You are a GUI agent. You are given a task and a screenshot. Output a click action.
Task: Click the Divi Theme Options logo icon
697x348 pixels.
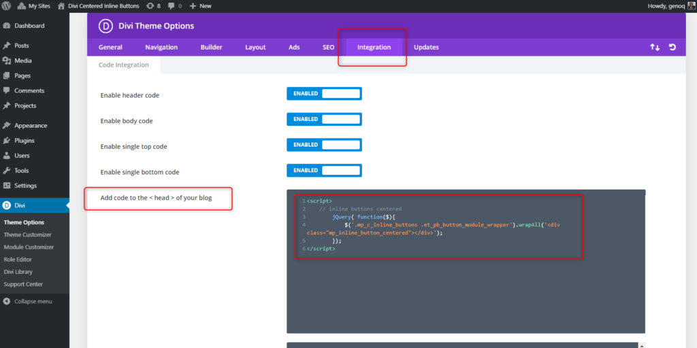pyautogui.click(x=106, y=27)
